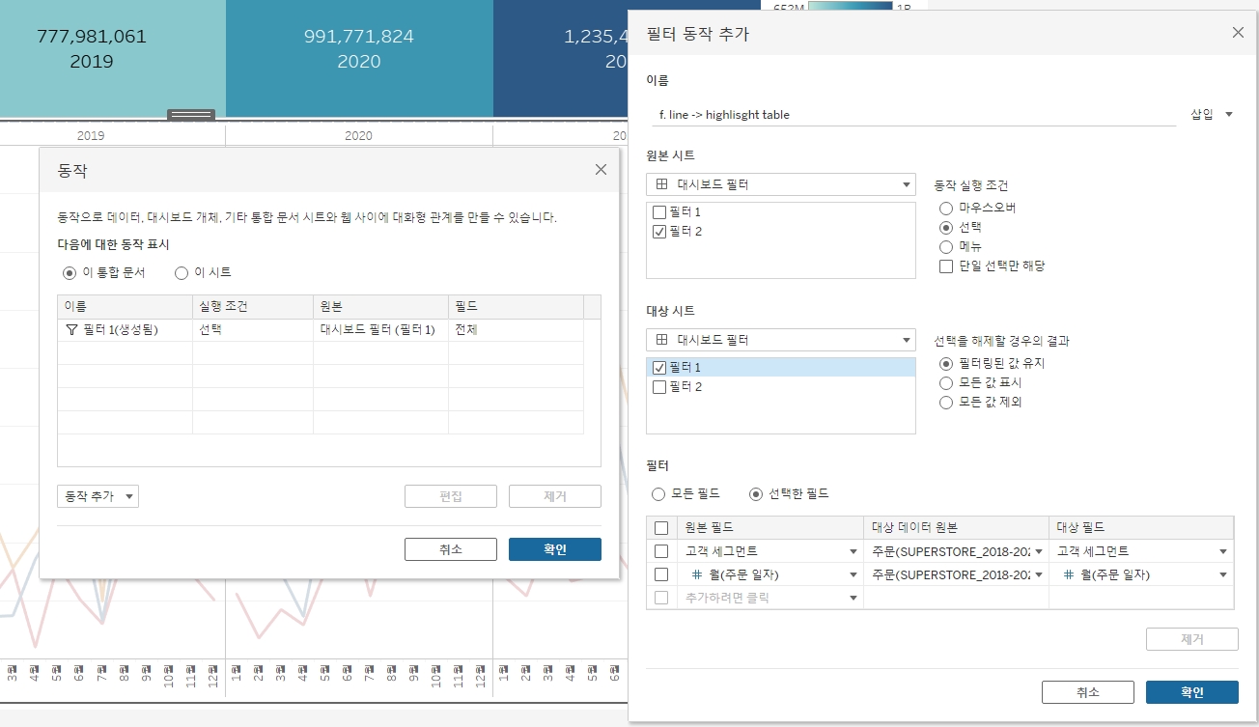This screenshot has height=727, width=1259.
Task: Select 필터링된 값 유지 radio
Action: coord(946,364)
